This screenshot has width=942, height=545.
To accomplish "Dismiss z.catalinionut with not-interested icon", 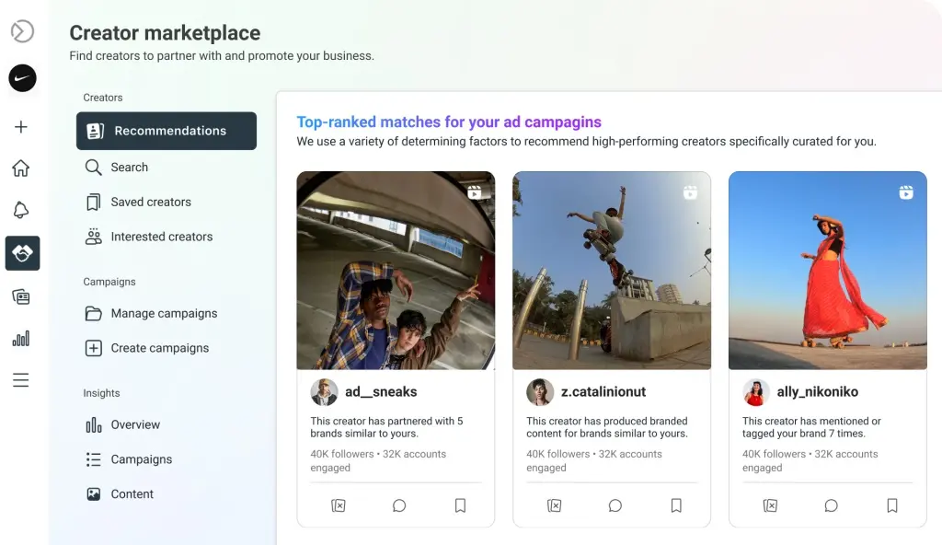I will [555, 506].
